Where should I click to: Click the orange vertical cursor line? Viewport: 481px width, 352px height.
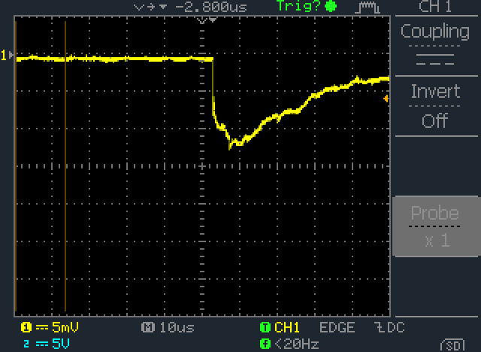pyautogui.click(x=65, y=166)
